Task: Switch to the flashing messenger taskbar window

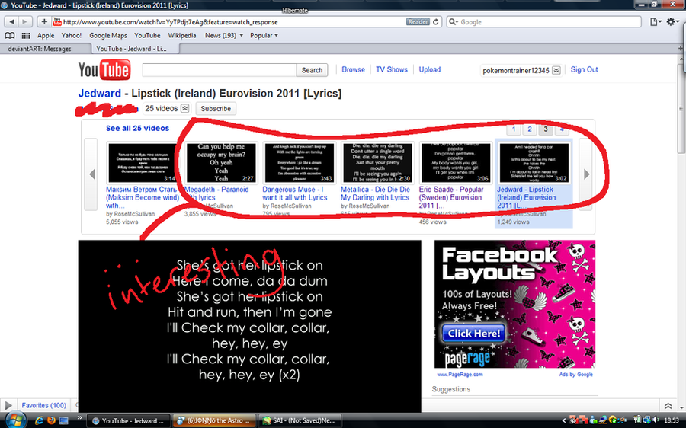Action: pos(213,420)
